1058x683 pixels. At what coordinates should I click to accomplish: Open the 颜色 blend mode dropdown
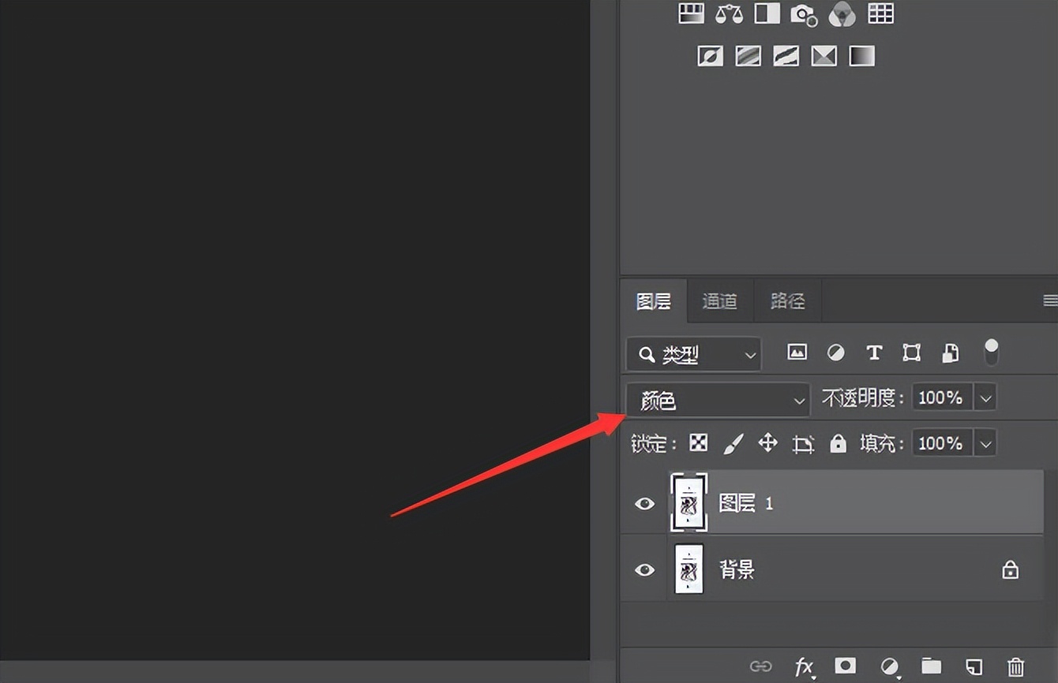(718, 401)
